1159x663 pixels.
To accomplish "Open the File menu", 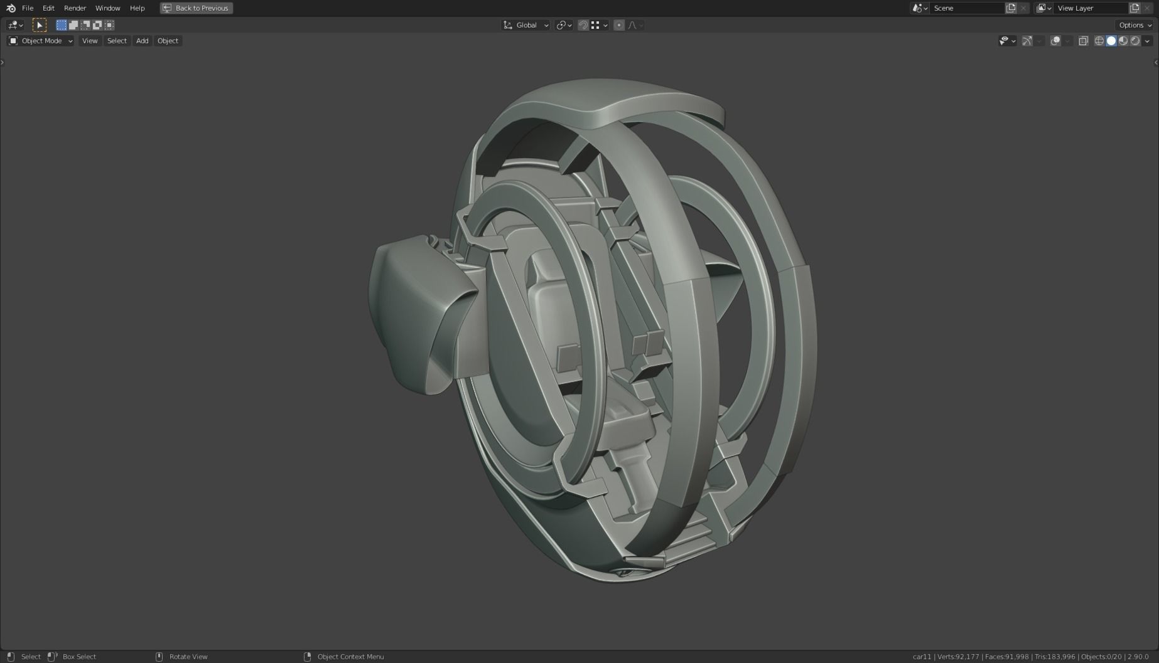I will tap(28, 8).
